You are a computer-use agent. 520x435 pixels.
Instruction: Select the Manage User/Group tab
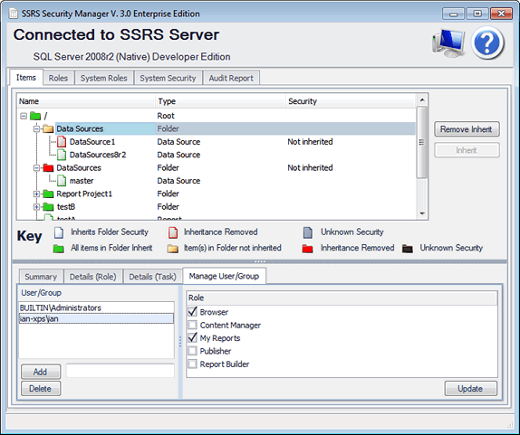[224, 276]
